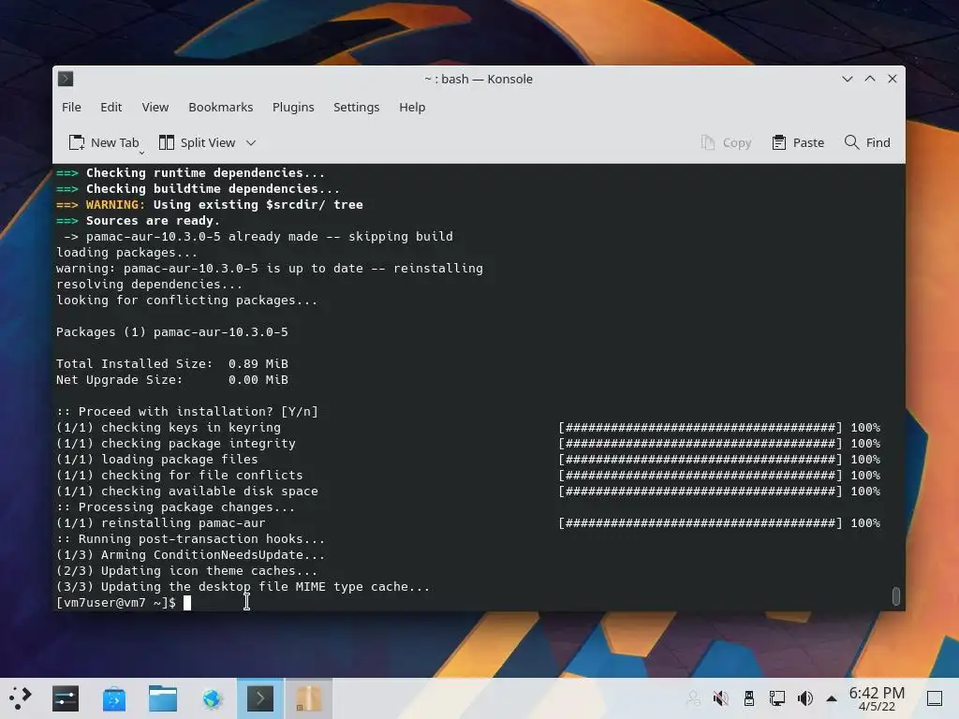Click the muted microphone tray icon

coord(721,698)
